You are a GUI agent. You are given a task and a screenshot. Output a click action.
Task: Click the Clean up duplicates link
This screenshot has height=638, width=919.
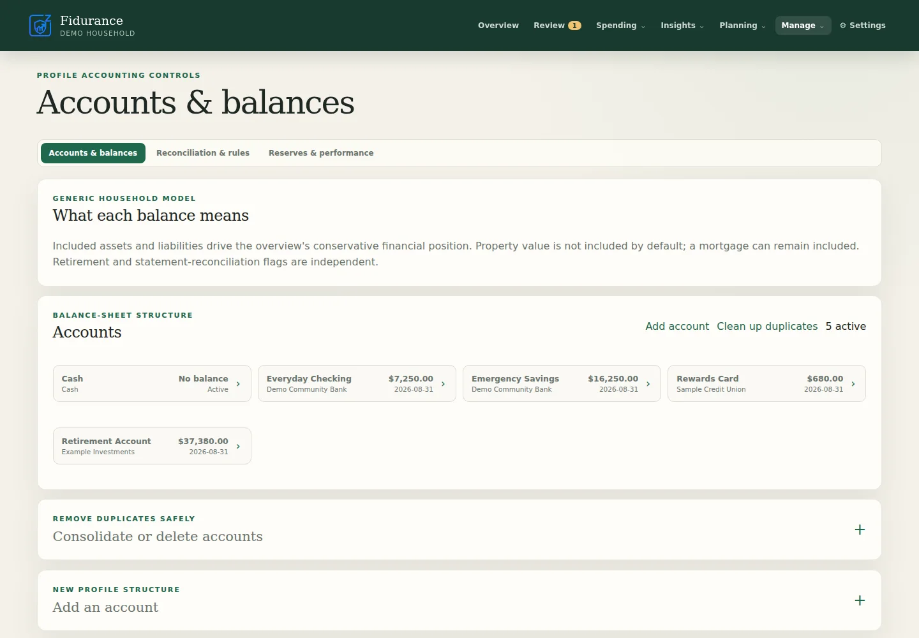(767, 326)
